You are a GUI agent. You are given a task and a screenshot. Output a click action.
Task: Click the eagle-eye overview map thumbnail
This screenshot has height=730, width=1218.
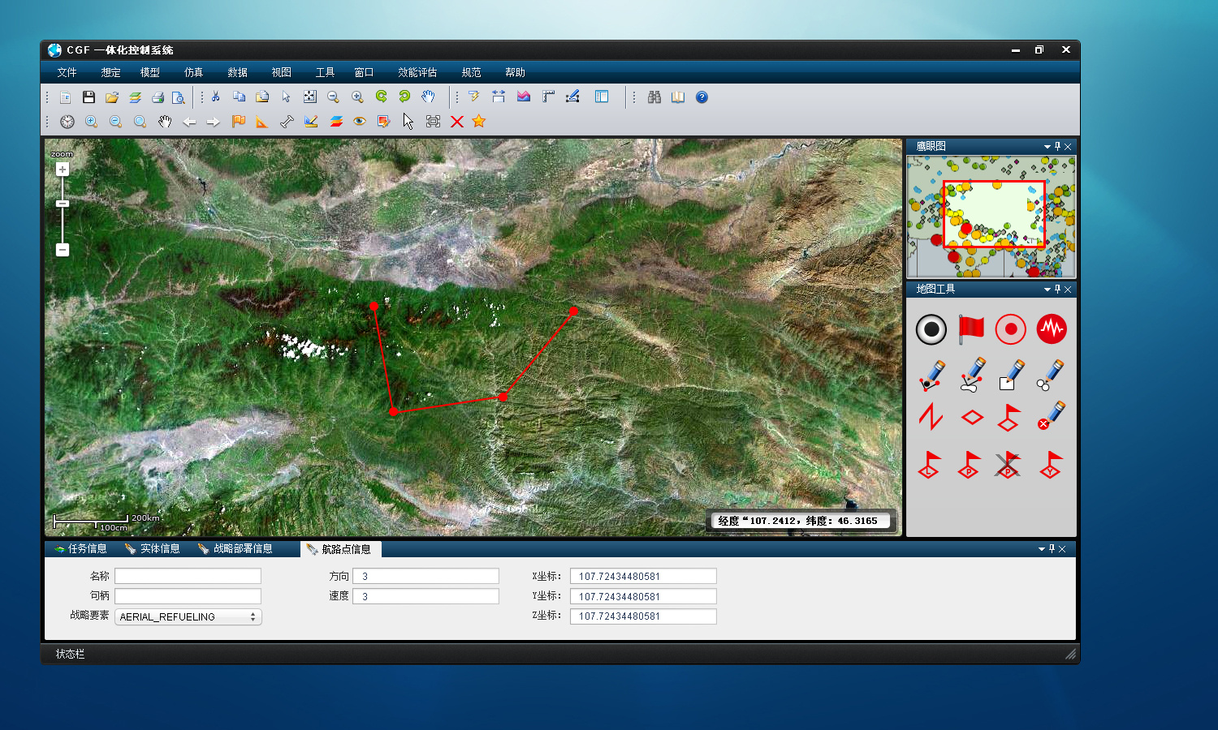pyautogui.click(x=991, y=217)
